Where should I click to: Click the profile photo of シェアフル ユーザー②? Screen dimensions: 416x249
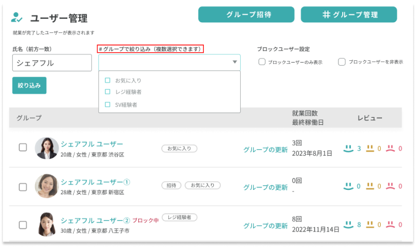[x=46, y=224]
